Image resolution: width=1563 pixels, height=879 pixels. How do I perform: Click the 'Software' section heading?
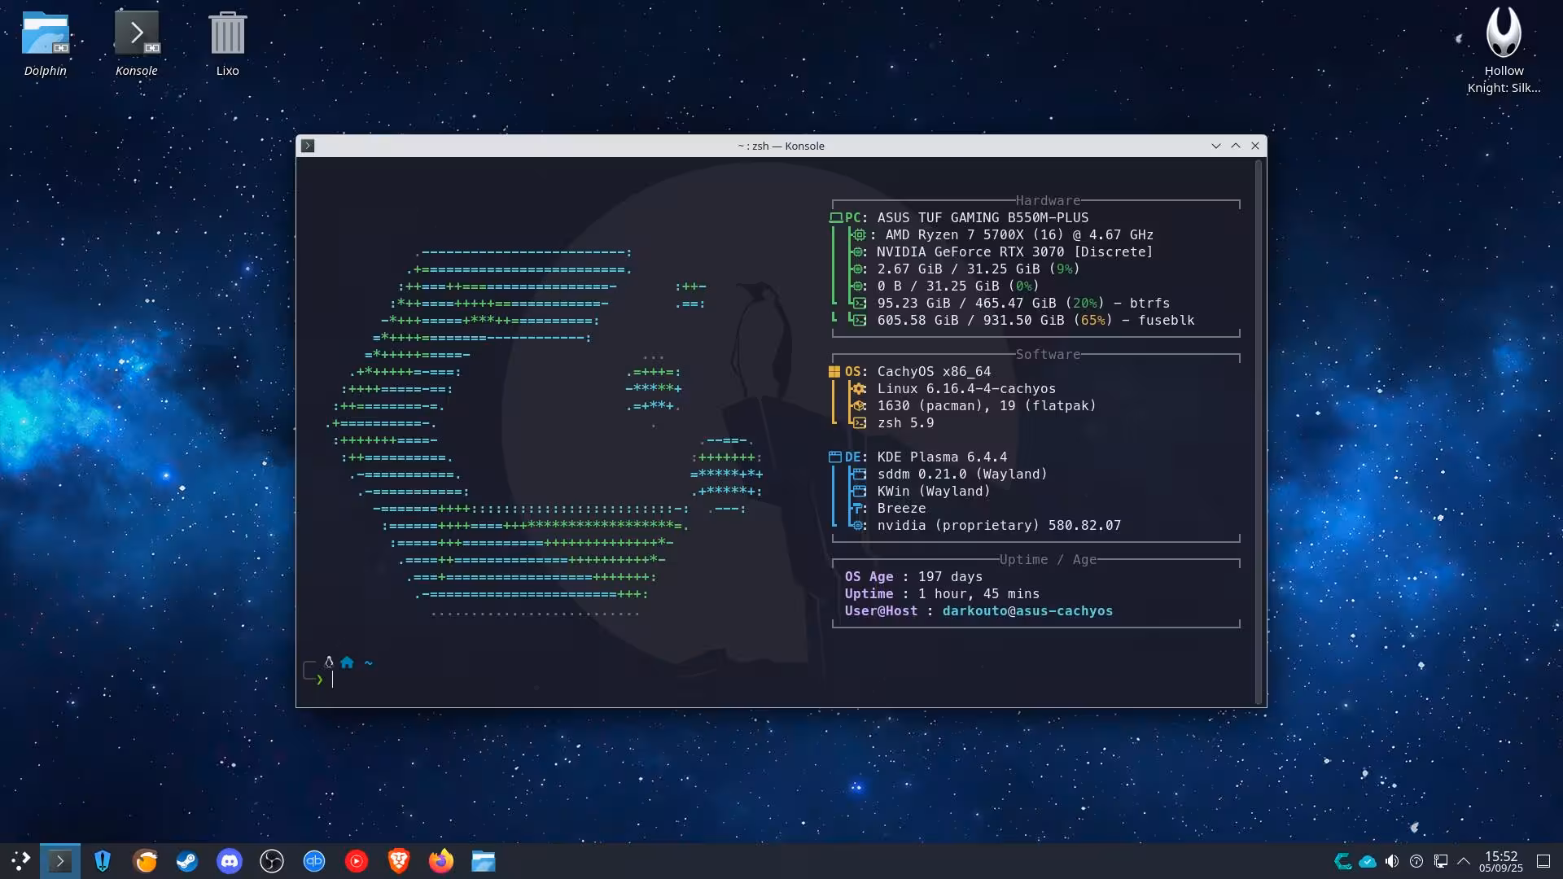1048,354
